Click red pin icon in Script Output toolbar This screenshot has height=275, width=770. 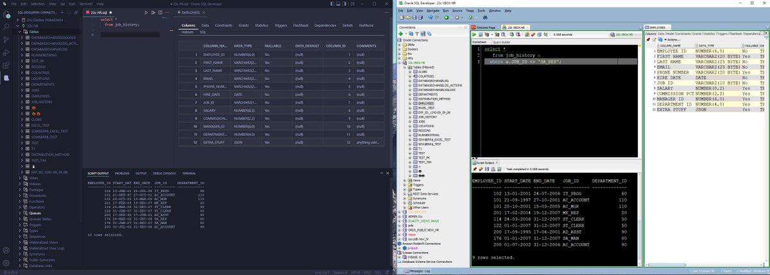(x=474, y=169)
